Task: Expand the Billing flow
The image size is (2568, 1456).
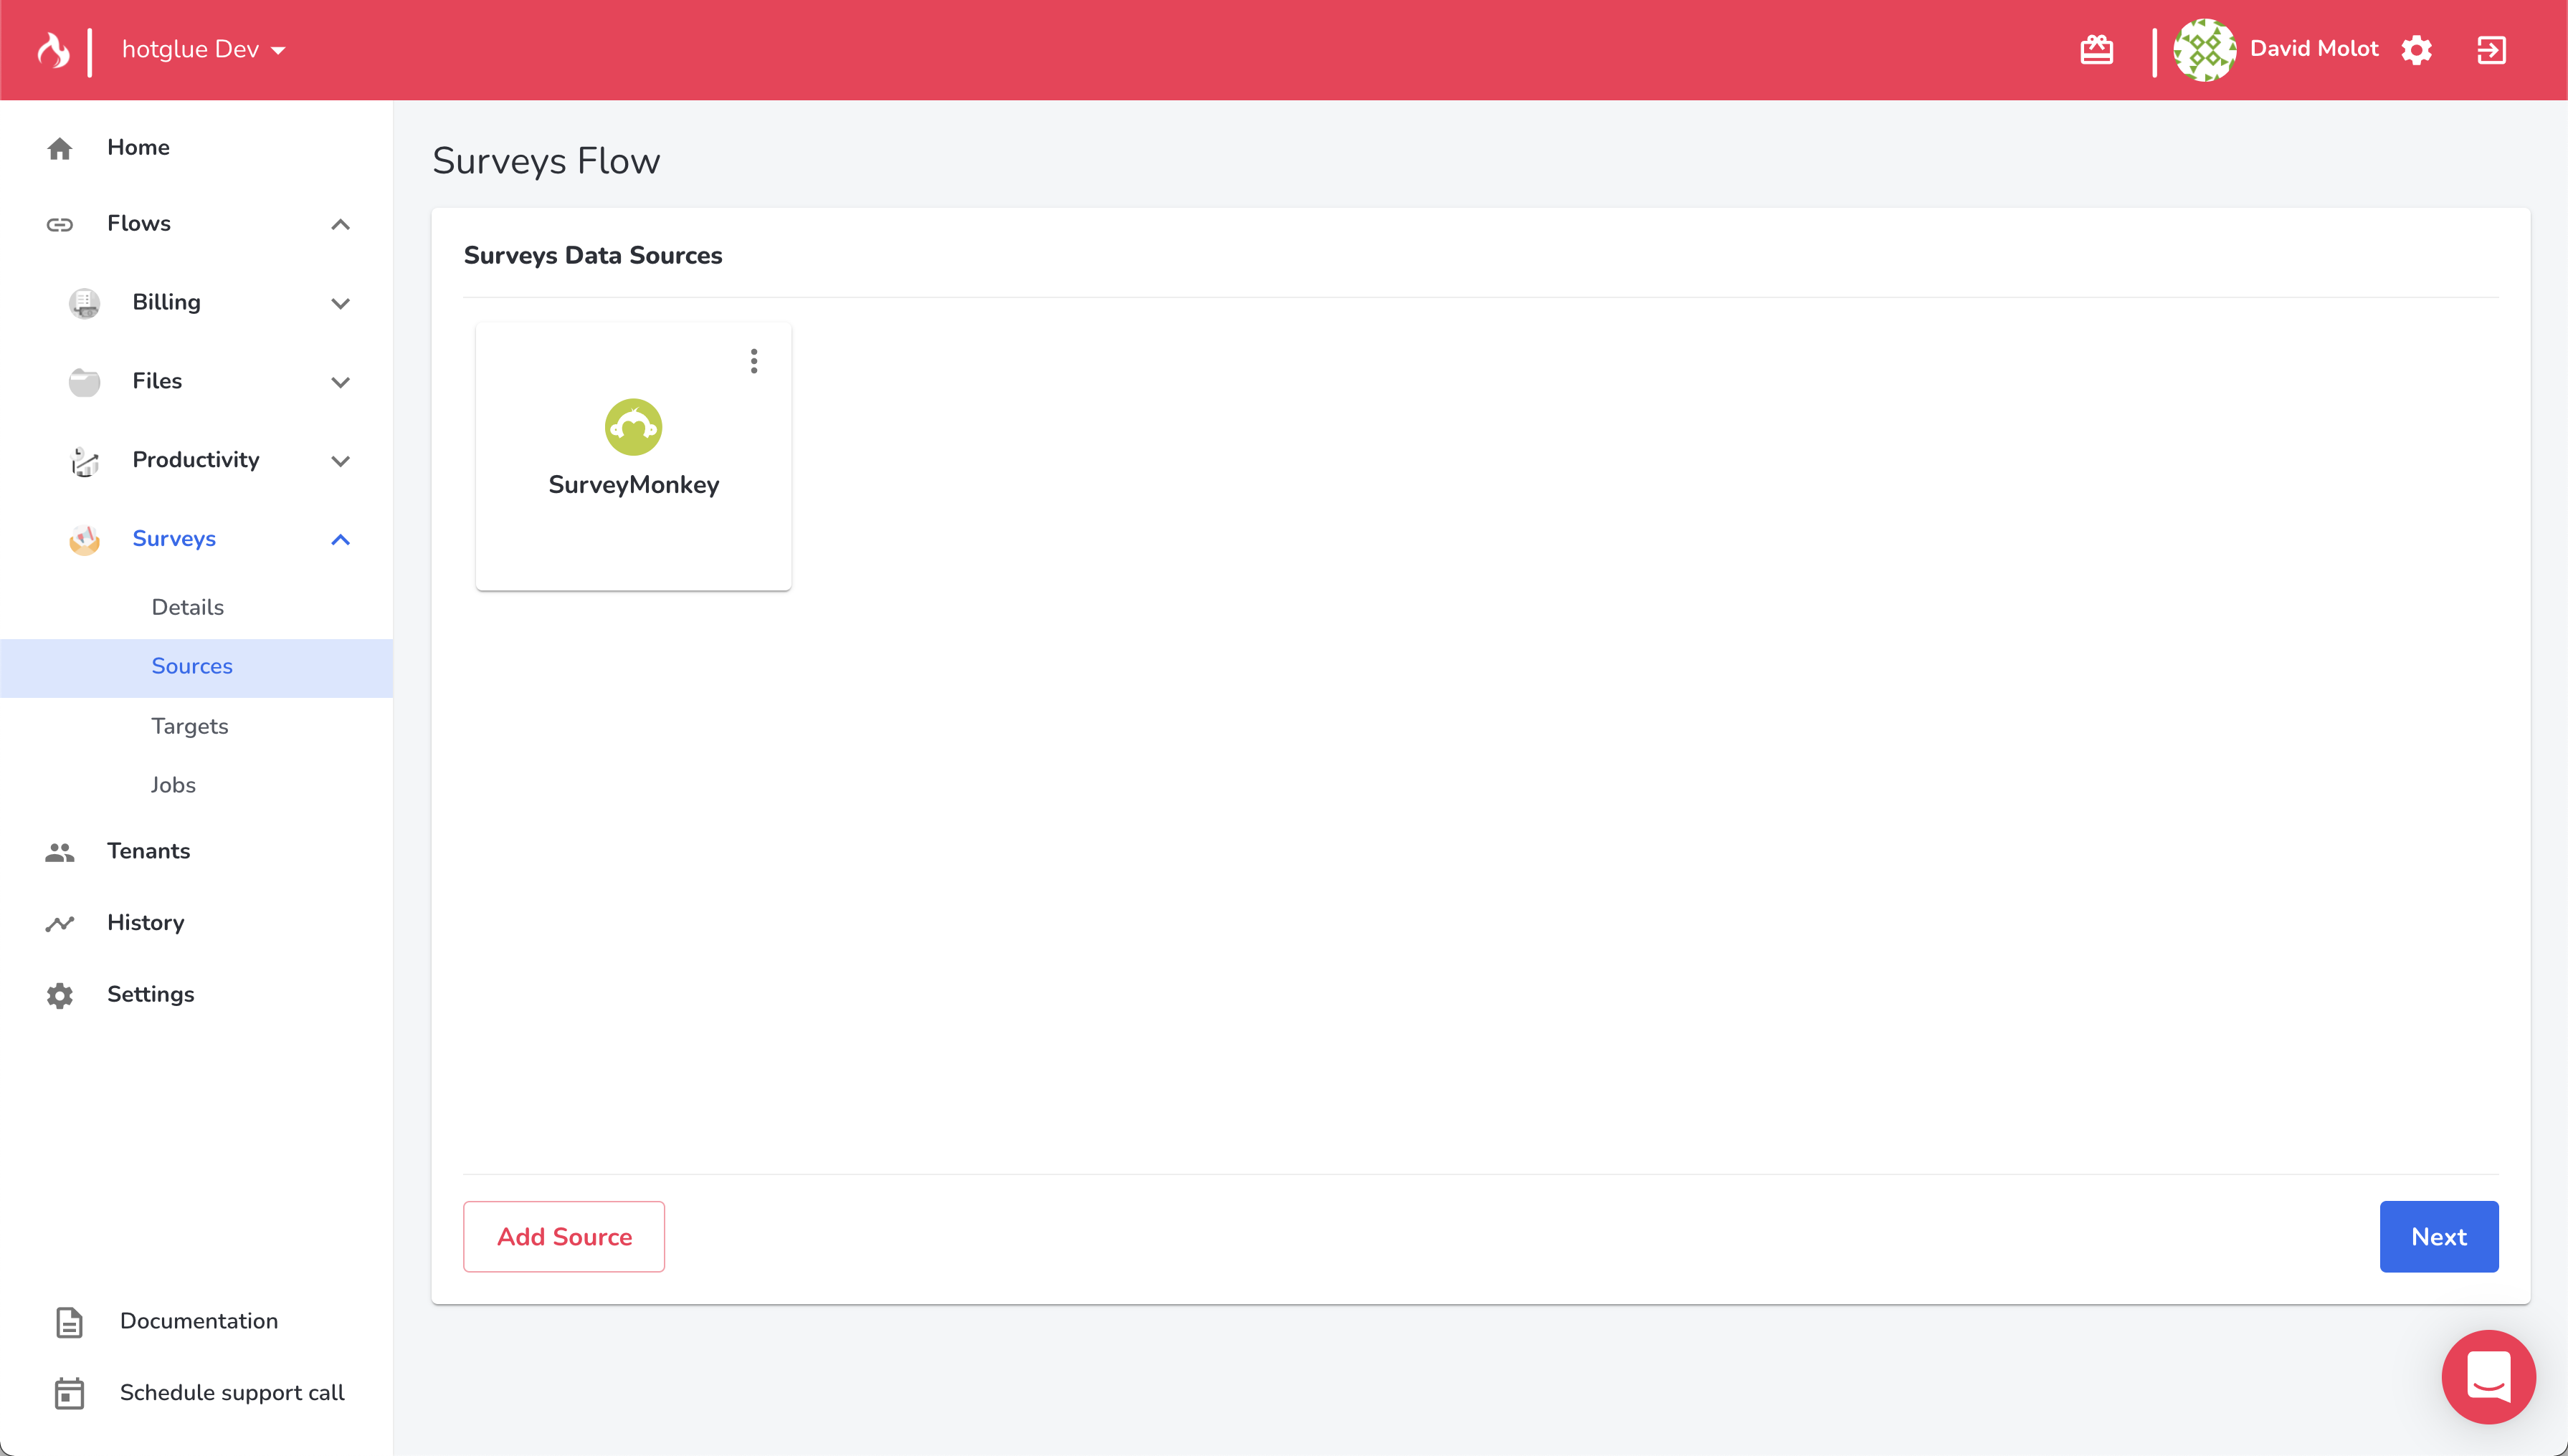Action: click(340, 303)
